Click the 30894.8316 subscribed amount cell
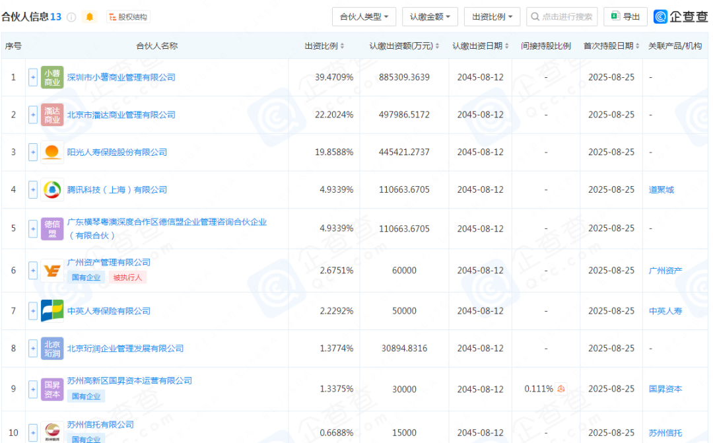This screenshot has width=713, height=443. point(404,349)
